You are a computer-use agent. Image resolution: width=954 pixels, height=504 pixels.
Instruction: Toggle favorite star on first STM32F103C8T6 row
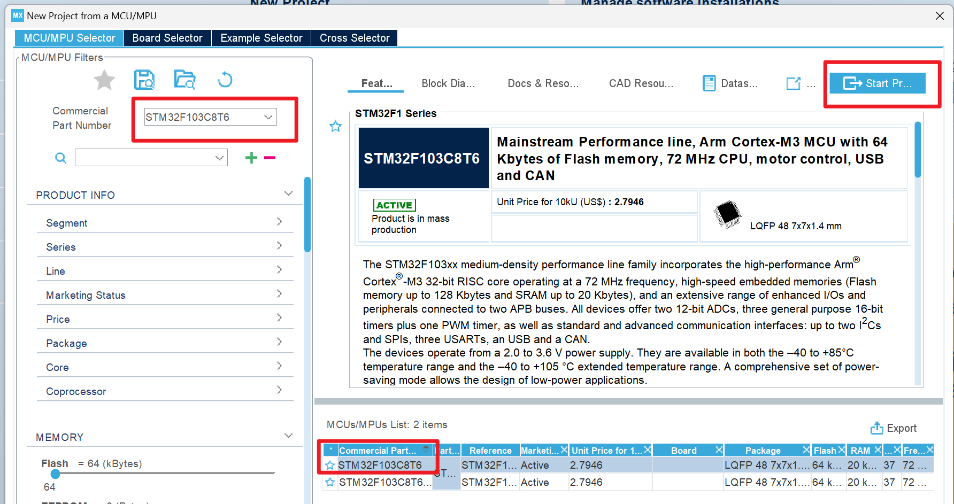[330, 466]
